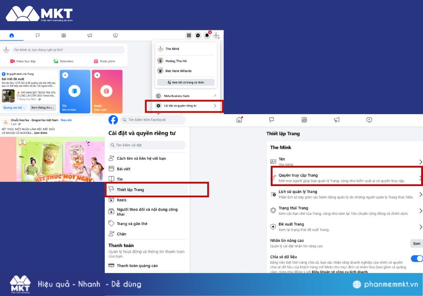Image resolution: width=423 pixels, height=296 pixels.
Task: Click Ảnh/video post option
Action: tap(63, 61)
